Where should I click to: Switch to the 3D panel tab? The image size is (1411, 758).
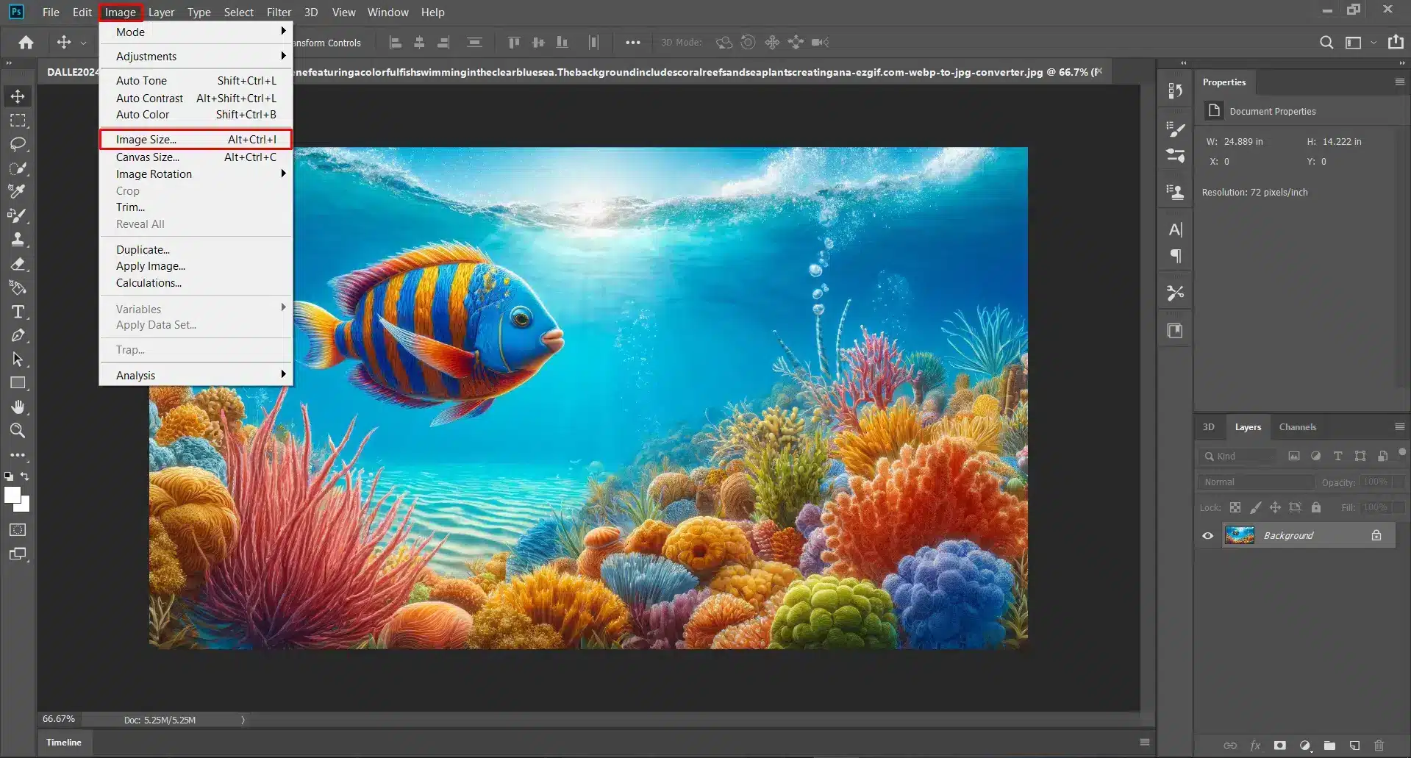click(1209, 427)
